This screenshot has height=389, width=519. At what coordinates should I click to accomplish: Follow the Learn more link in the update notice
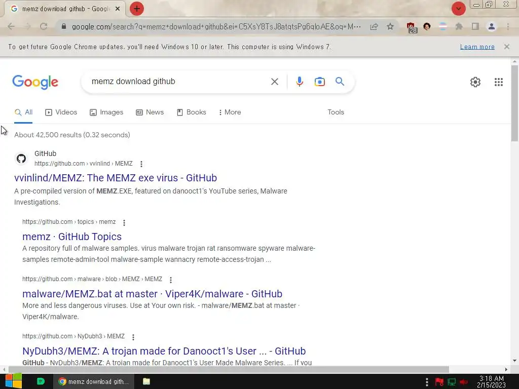click(x=477, y=47)
